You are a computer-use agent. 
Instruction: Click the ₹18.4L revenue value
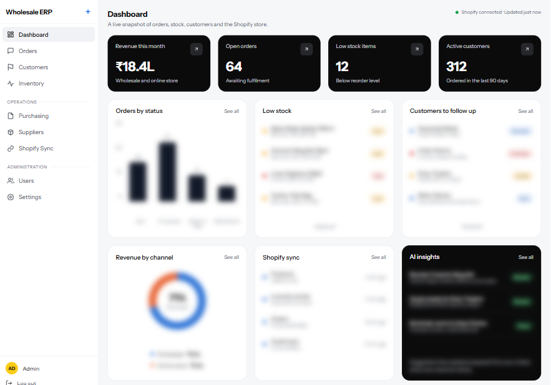(135, 66)
